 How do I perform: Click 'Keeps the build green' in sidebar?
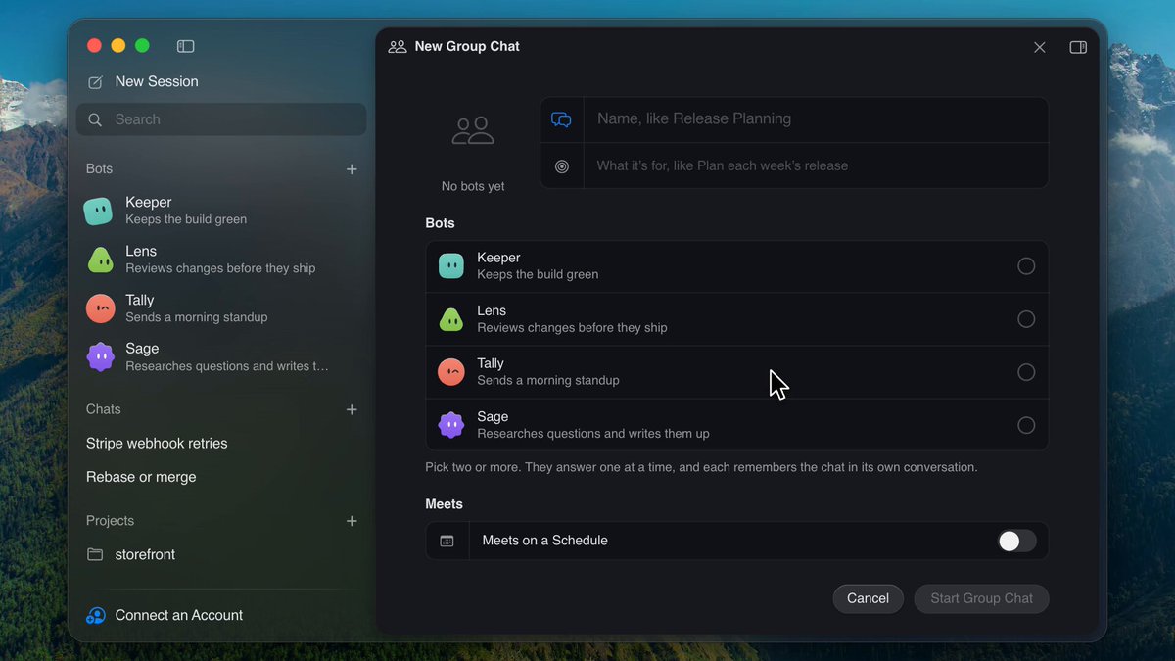coord(186,220)
